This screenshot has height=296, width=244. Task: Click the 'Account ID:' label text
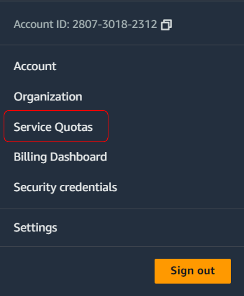click(x=42, y=24)
